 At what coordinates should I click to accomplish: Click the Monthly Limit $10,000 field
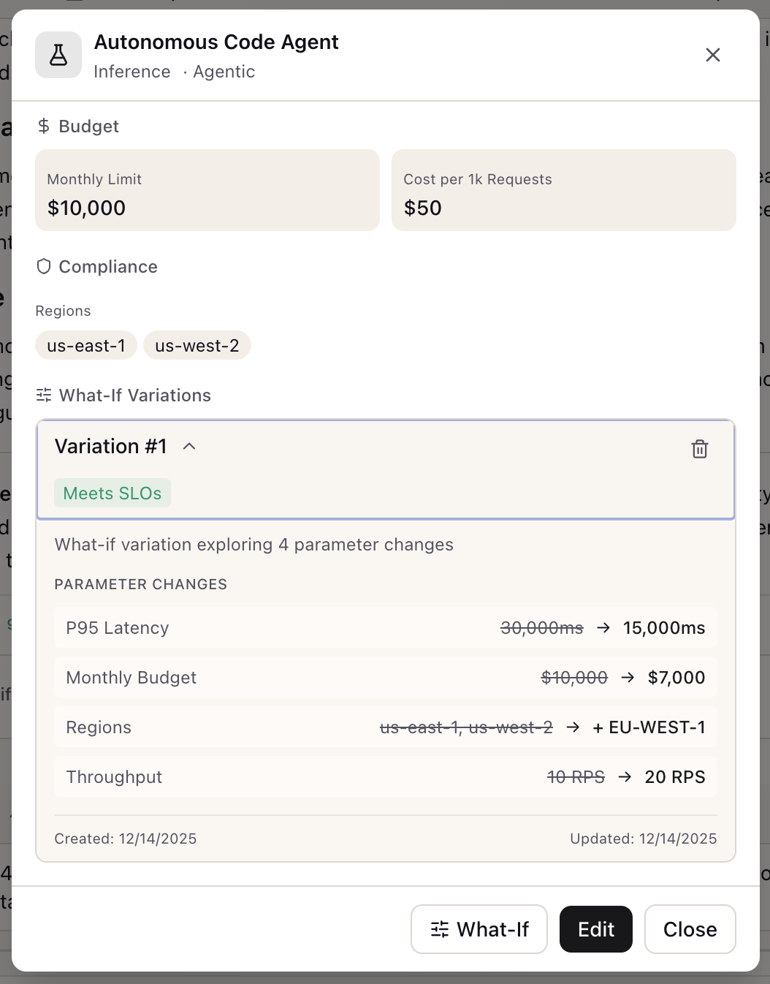tap(207, 190)
